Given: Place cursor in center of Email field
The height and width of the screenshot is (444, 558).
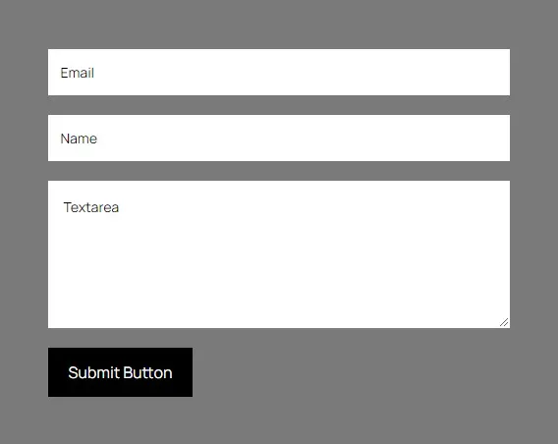Looking at the screenshot, I should [x=279, y=73].
